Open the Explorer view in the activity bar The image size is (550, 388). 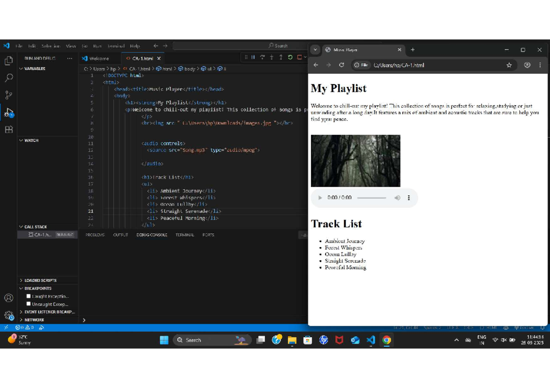[x=8, y=61]
